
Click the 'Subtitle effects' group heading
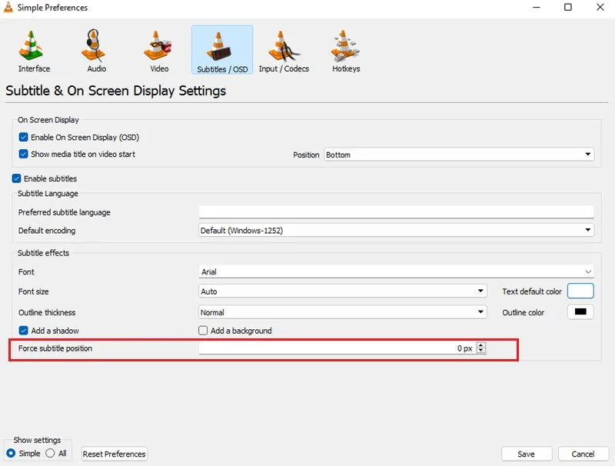(44, 253)
